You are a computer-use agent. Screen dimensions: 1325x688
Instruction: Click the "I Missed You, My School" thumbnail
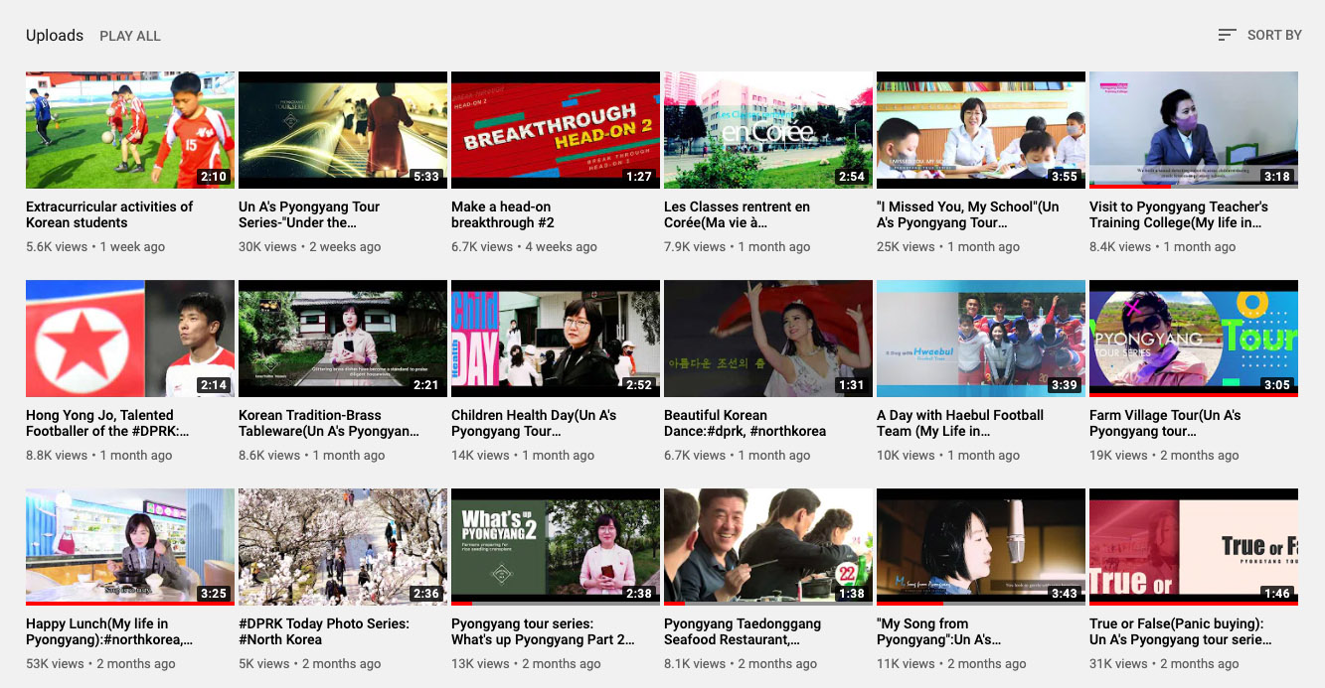point(980,130)
